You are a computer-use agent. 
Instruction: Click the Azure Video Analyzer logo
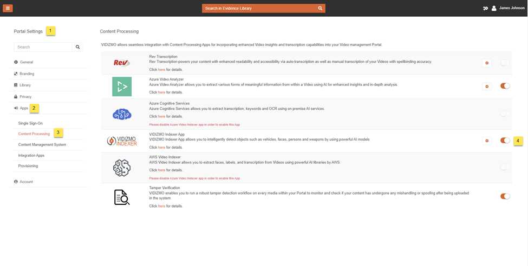[122, 87]
